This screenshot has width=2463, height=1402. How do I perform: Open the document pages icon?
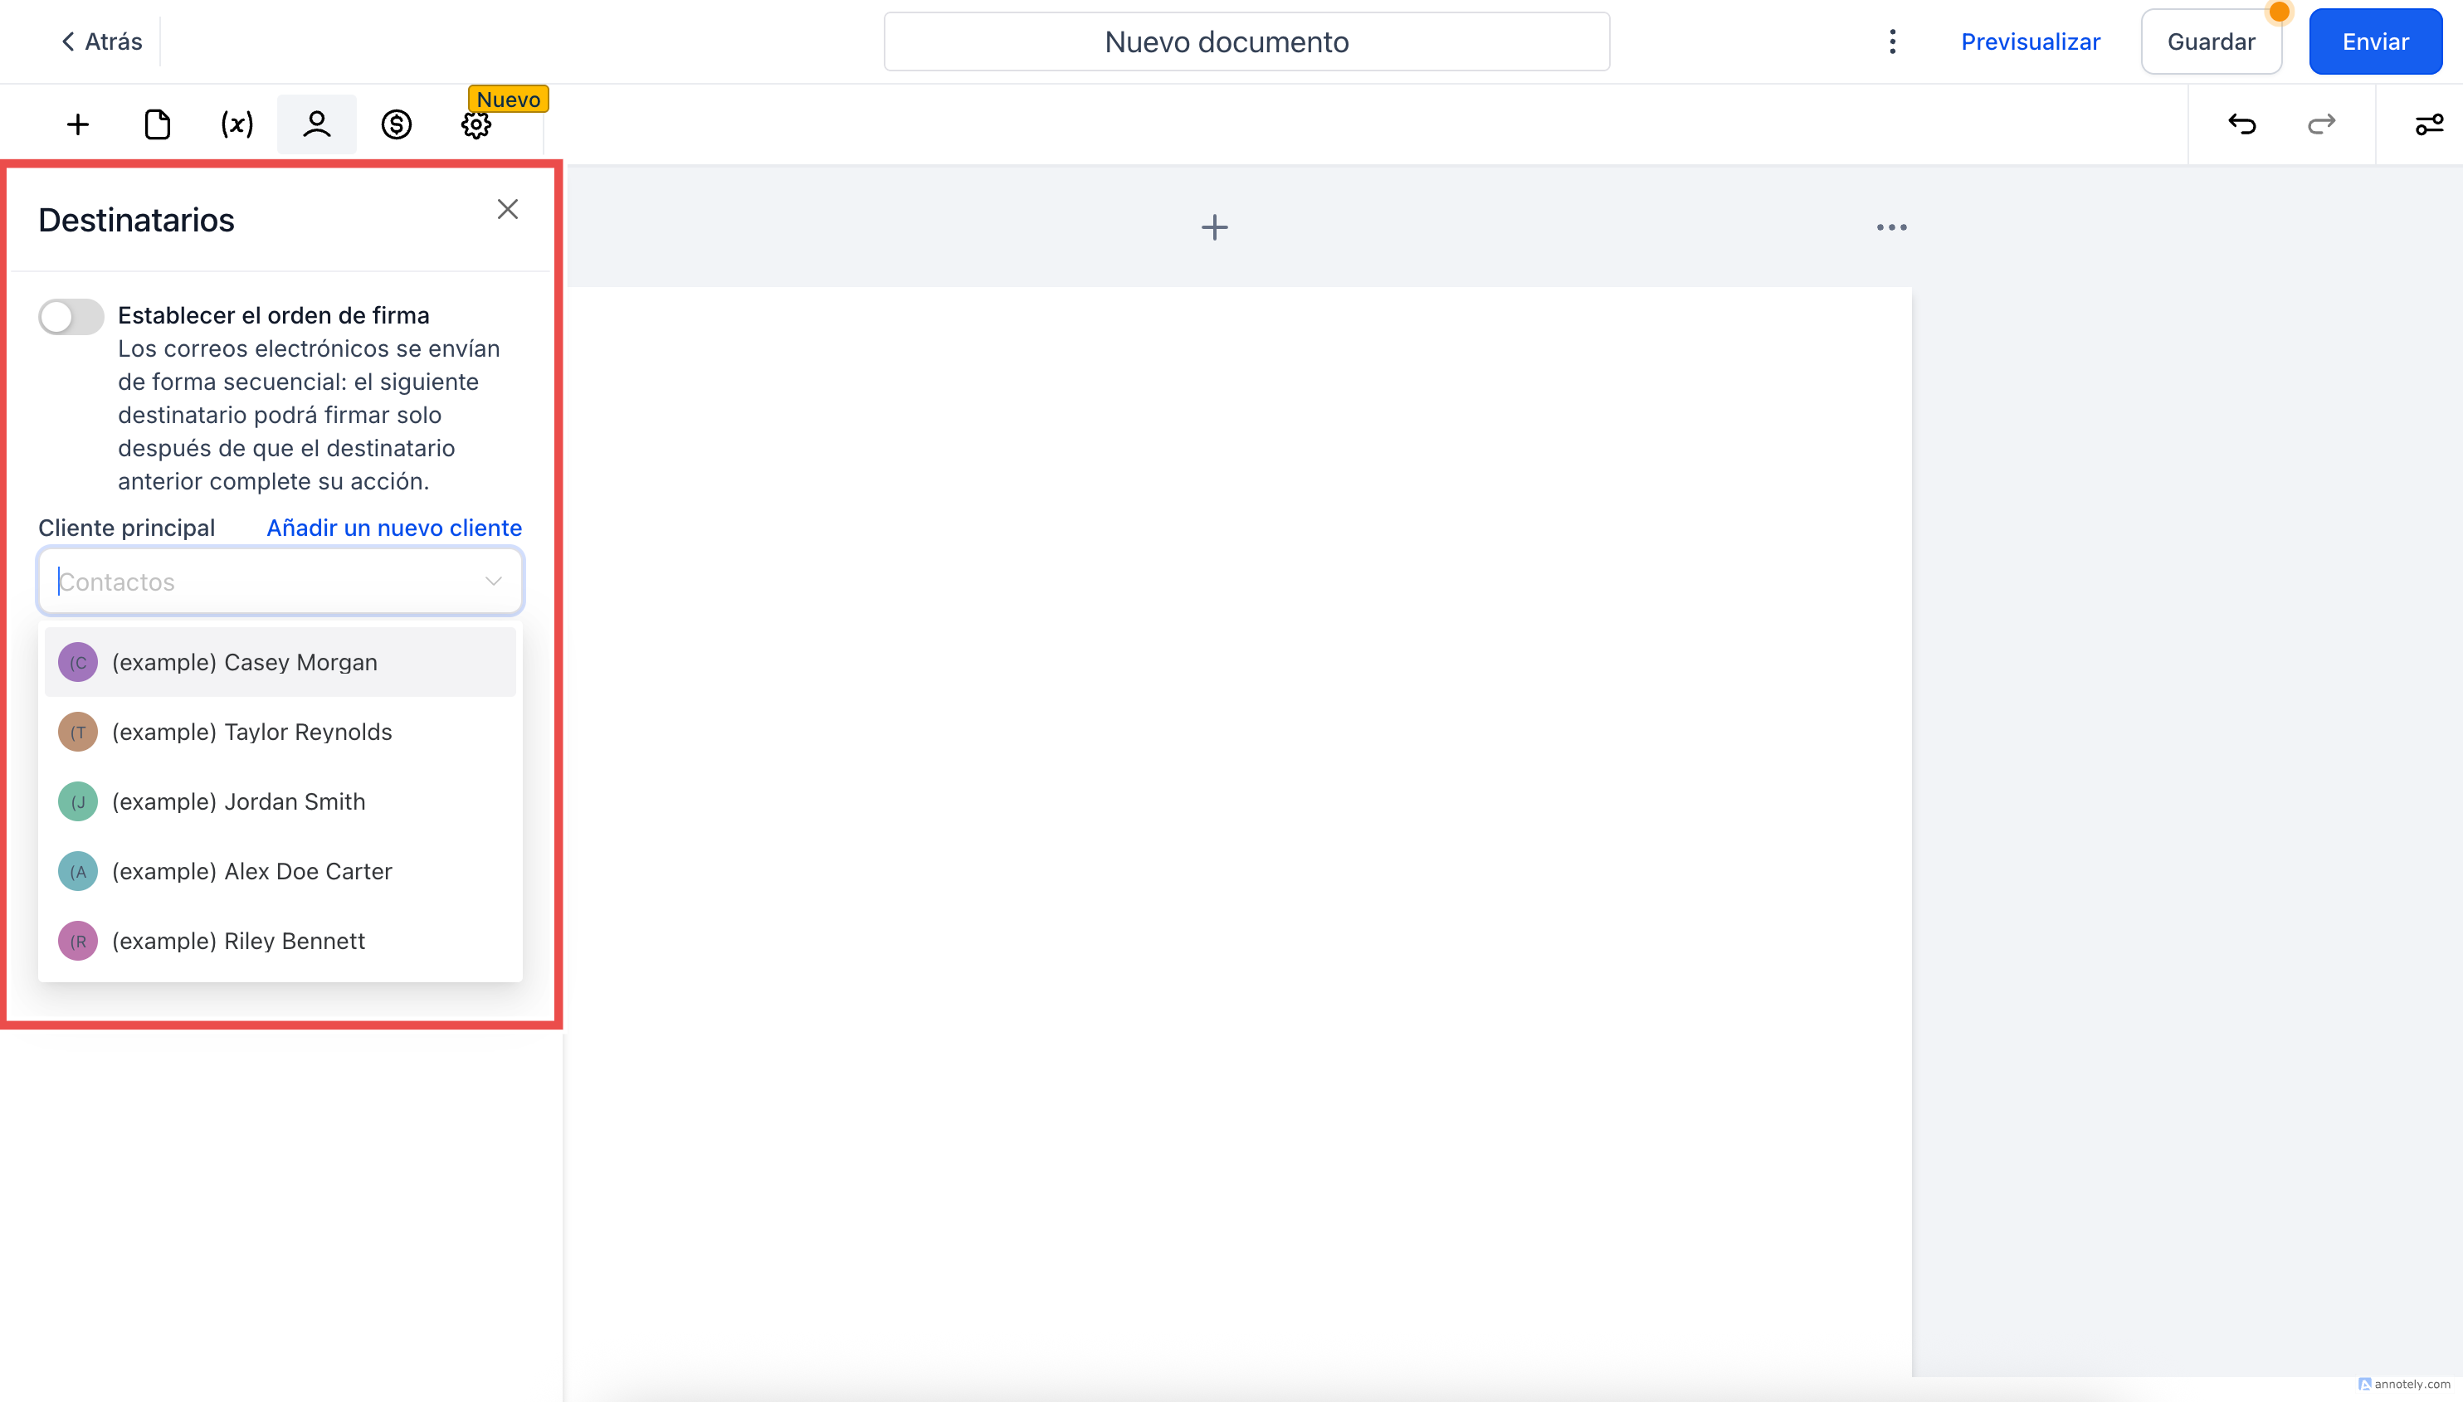point(157,124)
